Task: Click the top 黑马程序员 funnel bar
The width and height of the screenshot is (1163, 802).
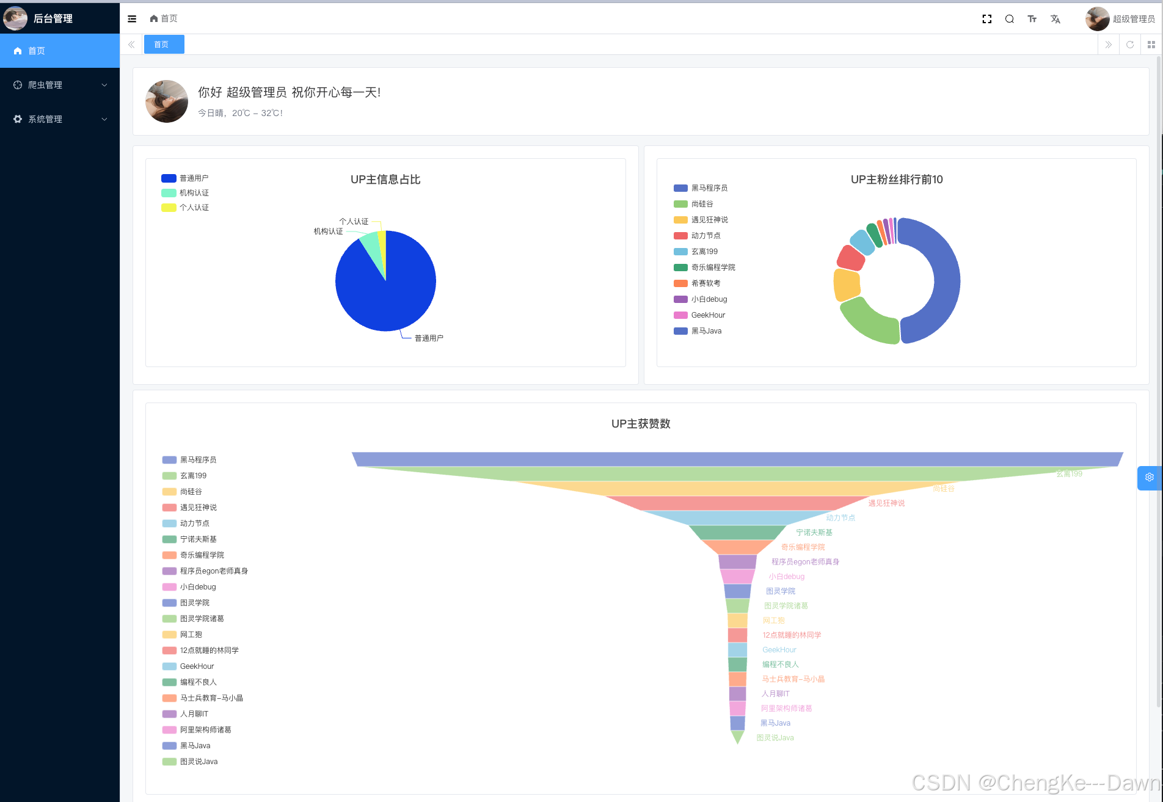Action: pyautogui.click(x=737, y=459)
